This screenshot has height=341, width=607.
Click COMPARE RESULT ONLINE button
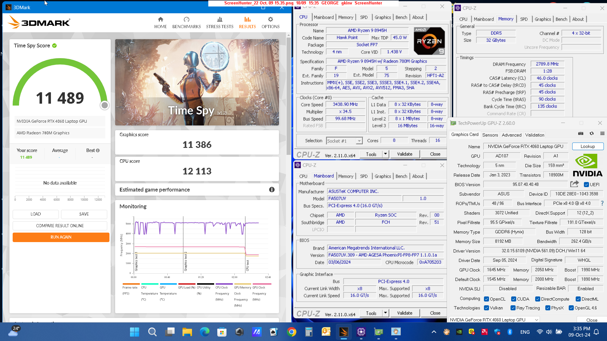tap(60, 226)
